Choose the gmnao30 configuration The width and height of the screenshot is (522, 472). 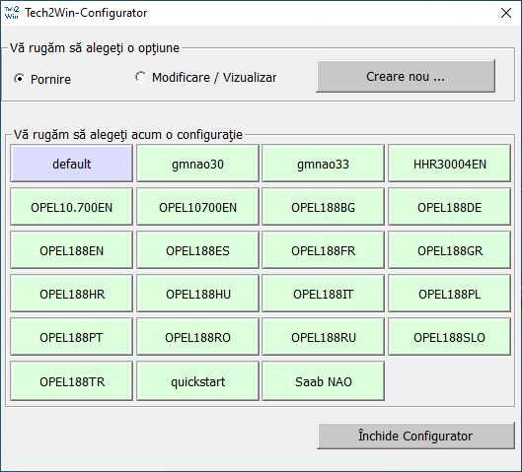pyautogui.click(x=197, y=164)
